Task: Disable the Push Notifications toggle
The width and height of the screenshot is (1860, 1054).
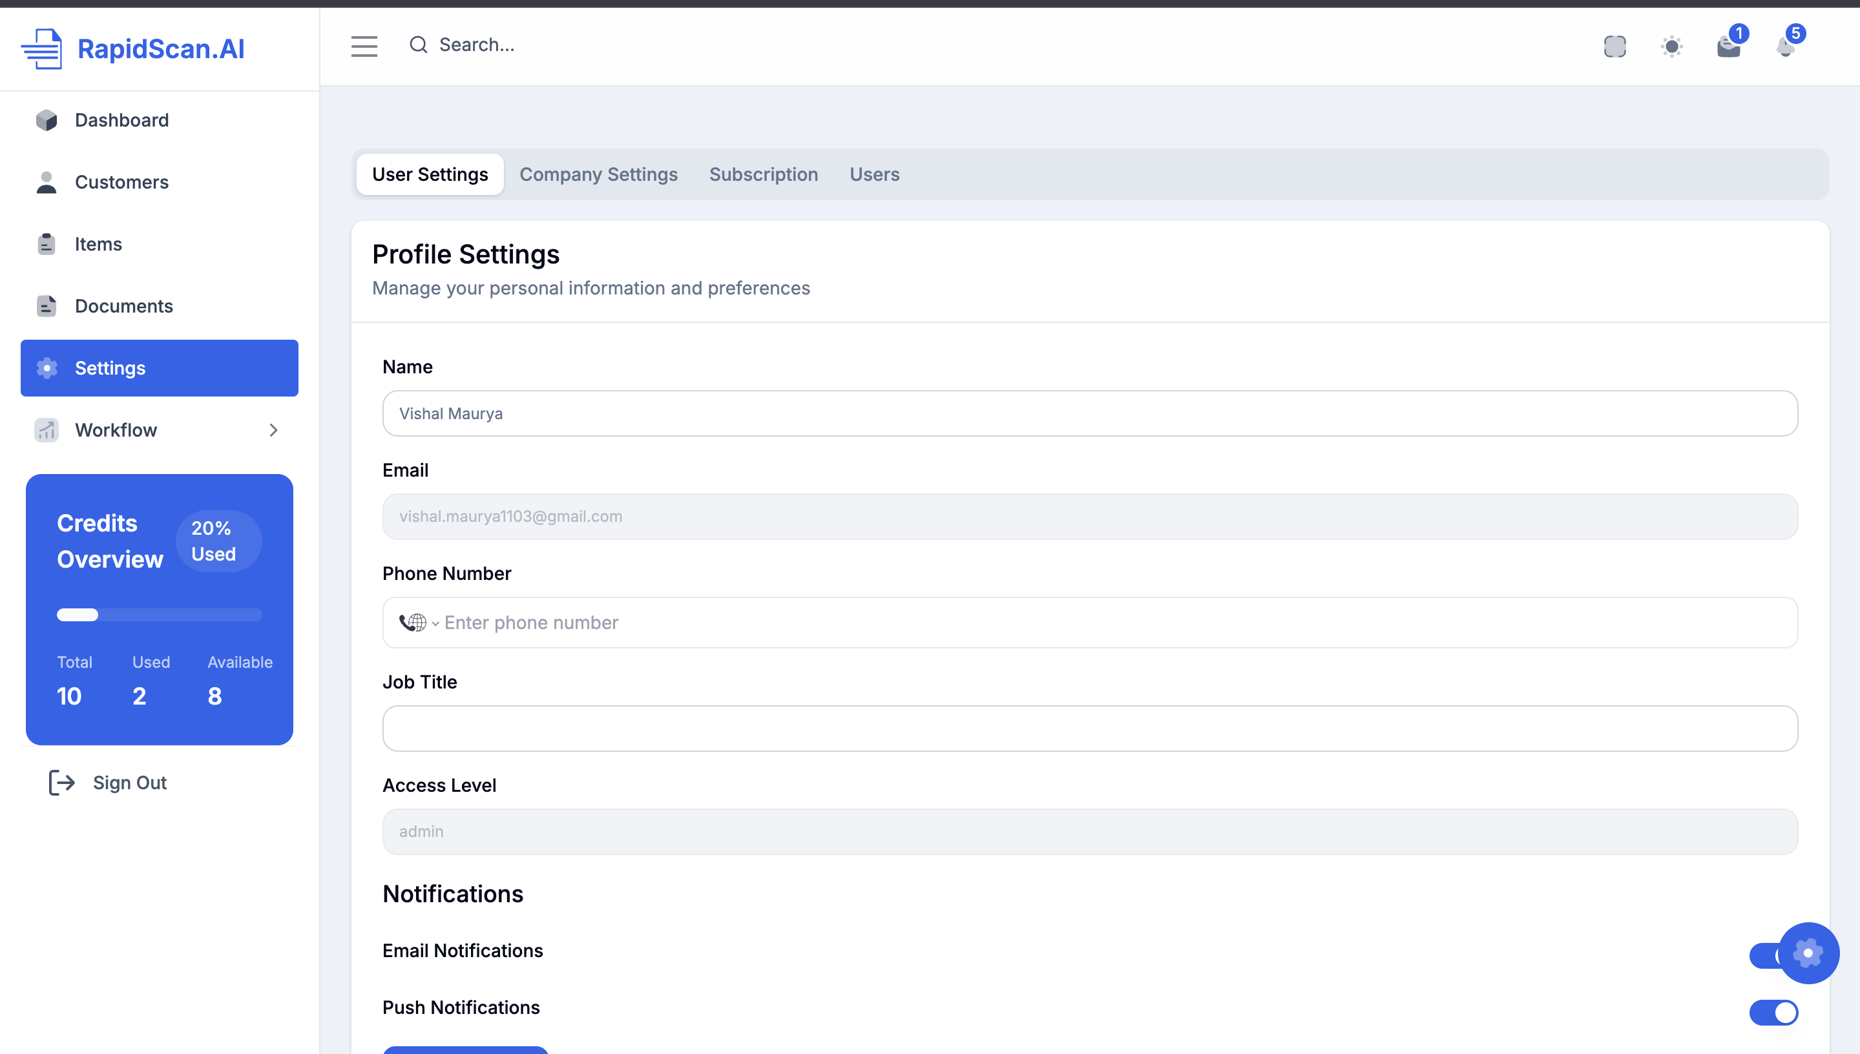Action: 1773,1012
